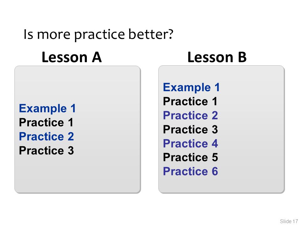Click 'Practice 6' in the Lesson B box

click(190, 172)
